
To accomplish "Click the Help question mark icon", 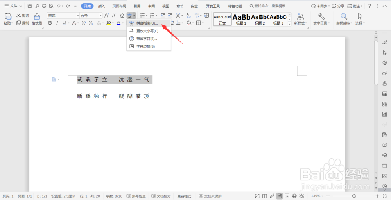I will [370, 6].
